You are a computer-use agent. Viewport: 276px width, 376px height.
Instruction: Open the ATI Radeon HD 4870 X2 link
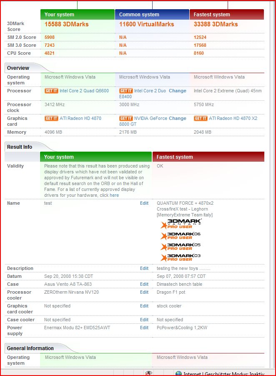pos(233,119)
